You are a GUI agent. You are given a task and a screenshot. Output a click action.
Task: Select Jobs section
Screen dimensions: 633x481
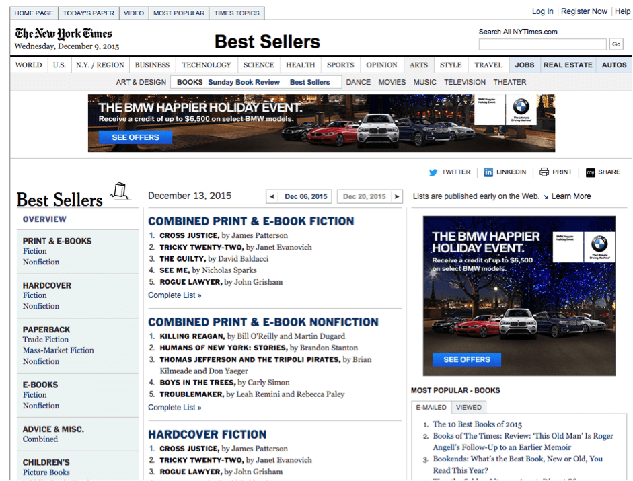coord(525,65)
